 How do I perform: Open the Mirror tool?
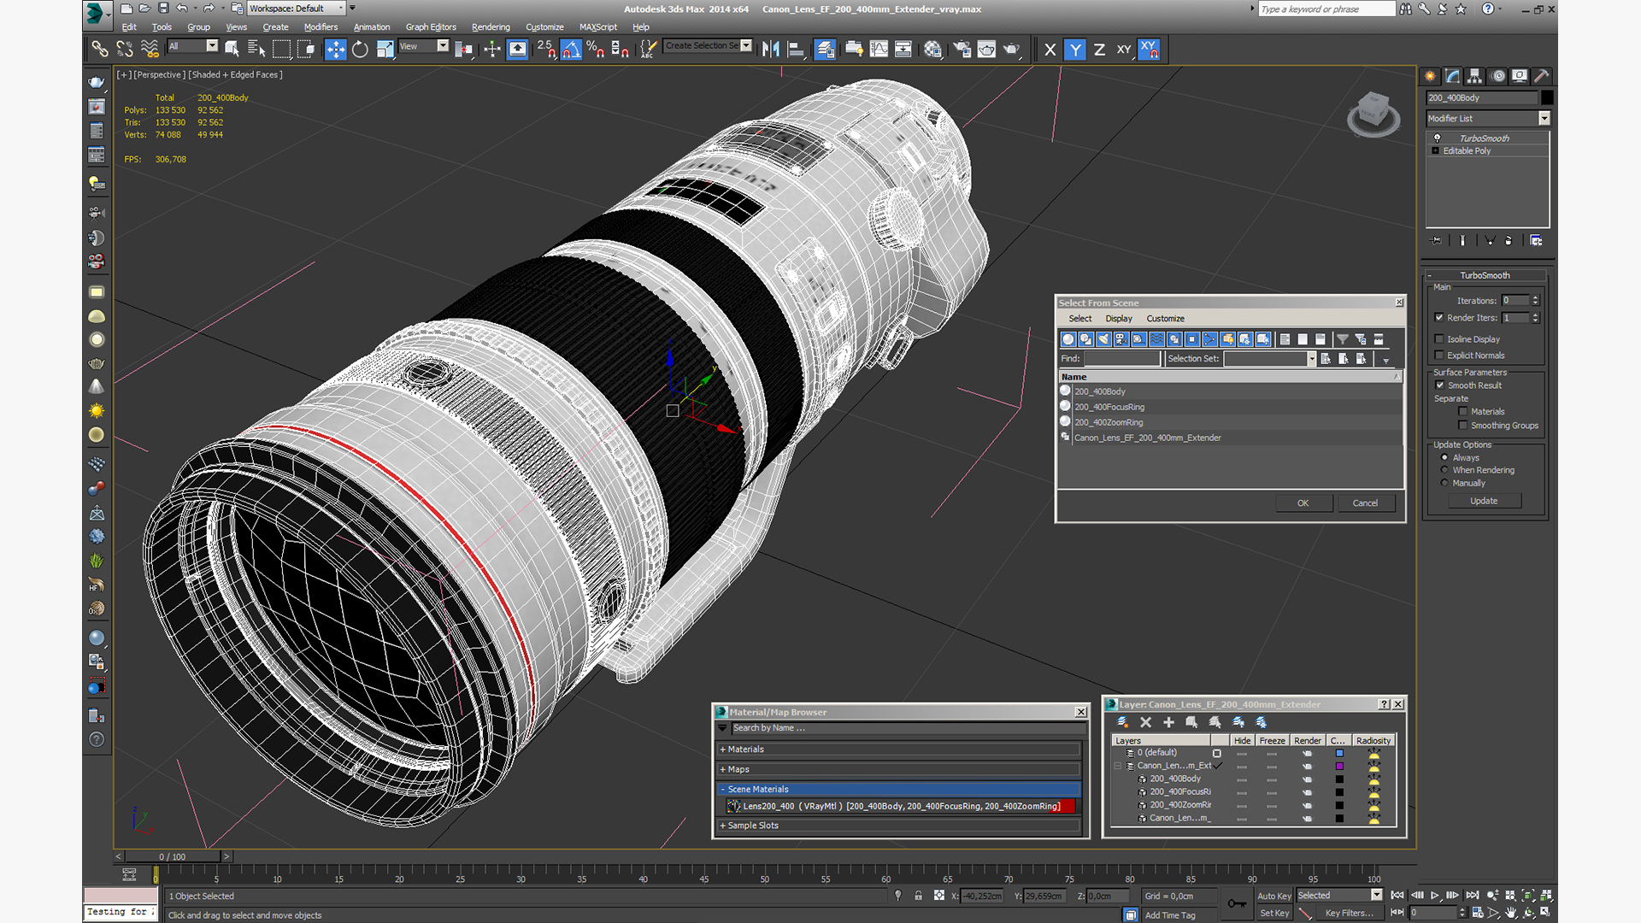(x=771, y=49)
